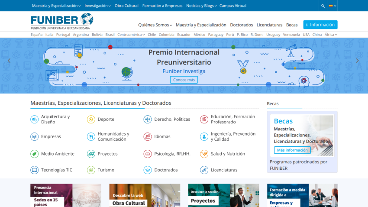Click the Doctorados graduation cap icon
Image resolution: width=368 pixels, height=207 pixels.
pos(148,170)
